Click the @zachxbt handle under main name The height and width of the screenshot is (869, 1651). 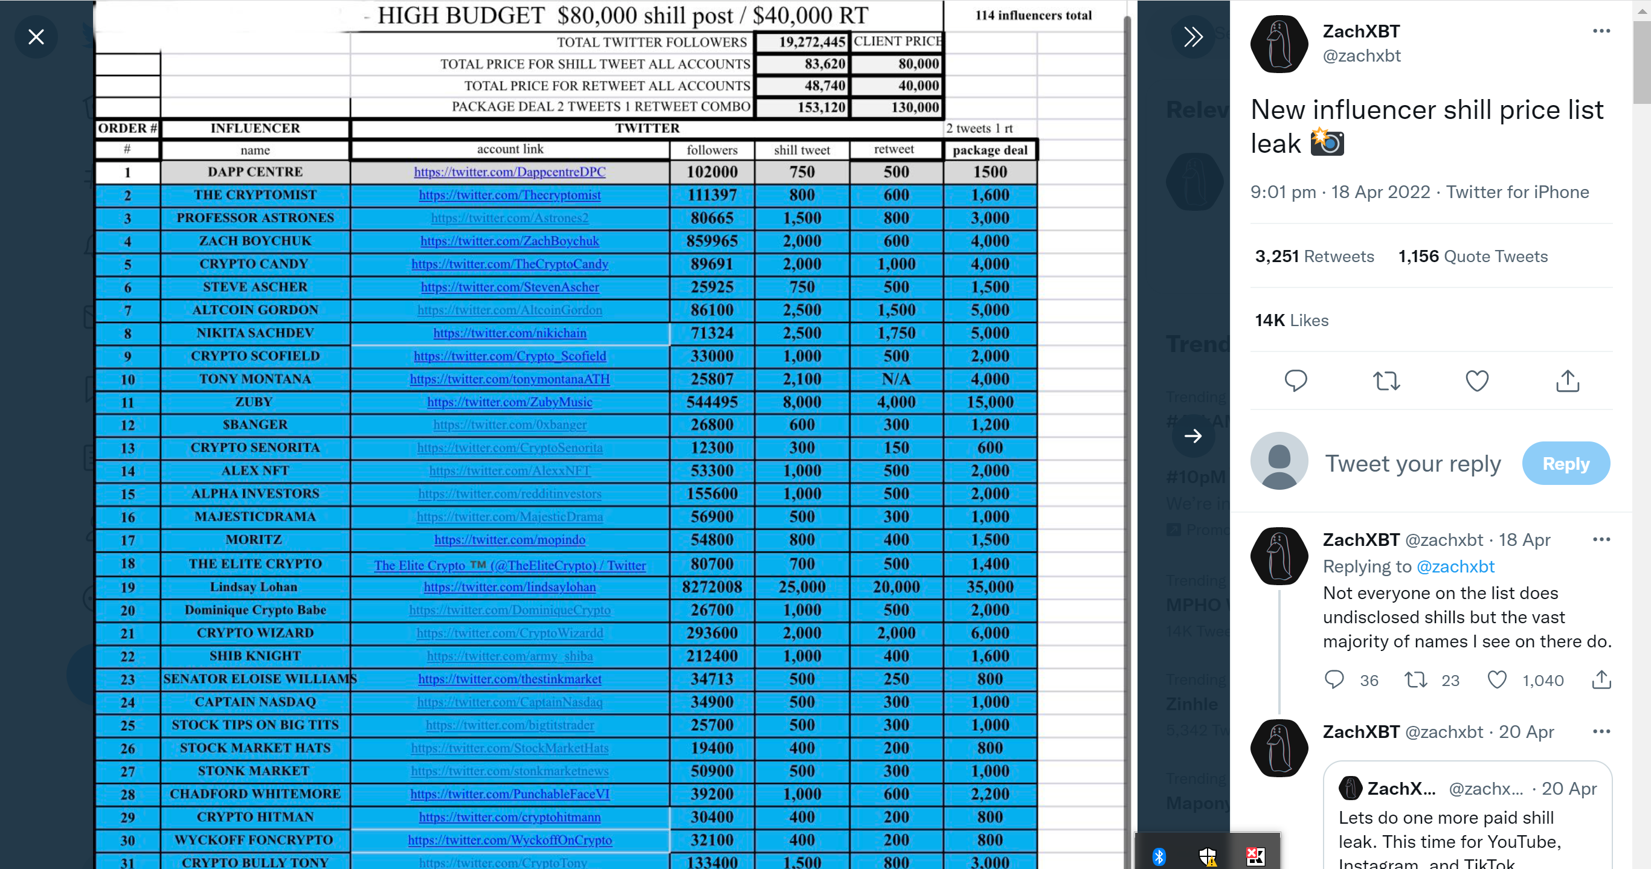[1361, 56]
